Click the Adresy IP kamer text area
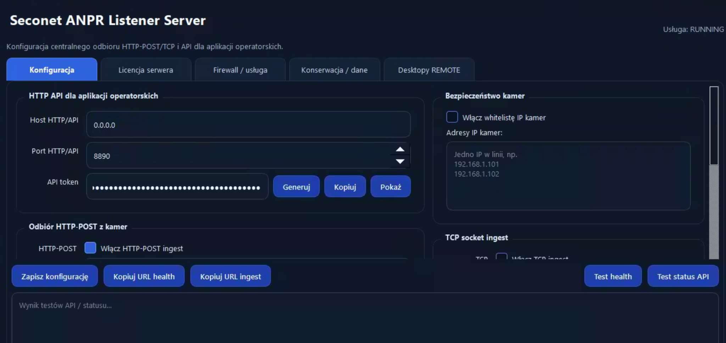Image resolution: width=726 pixels, height=343 pixels. coord(568,176)
